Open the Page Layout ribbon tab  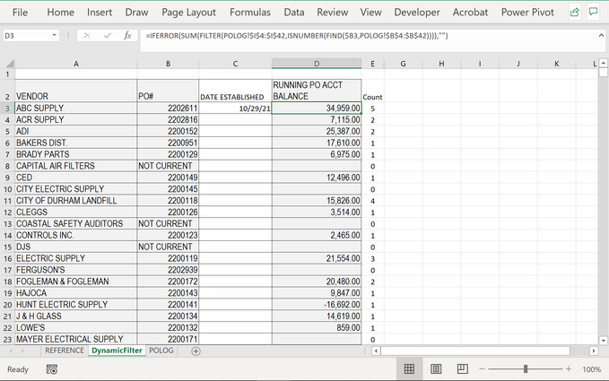tap(188, 13)
